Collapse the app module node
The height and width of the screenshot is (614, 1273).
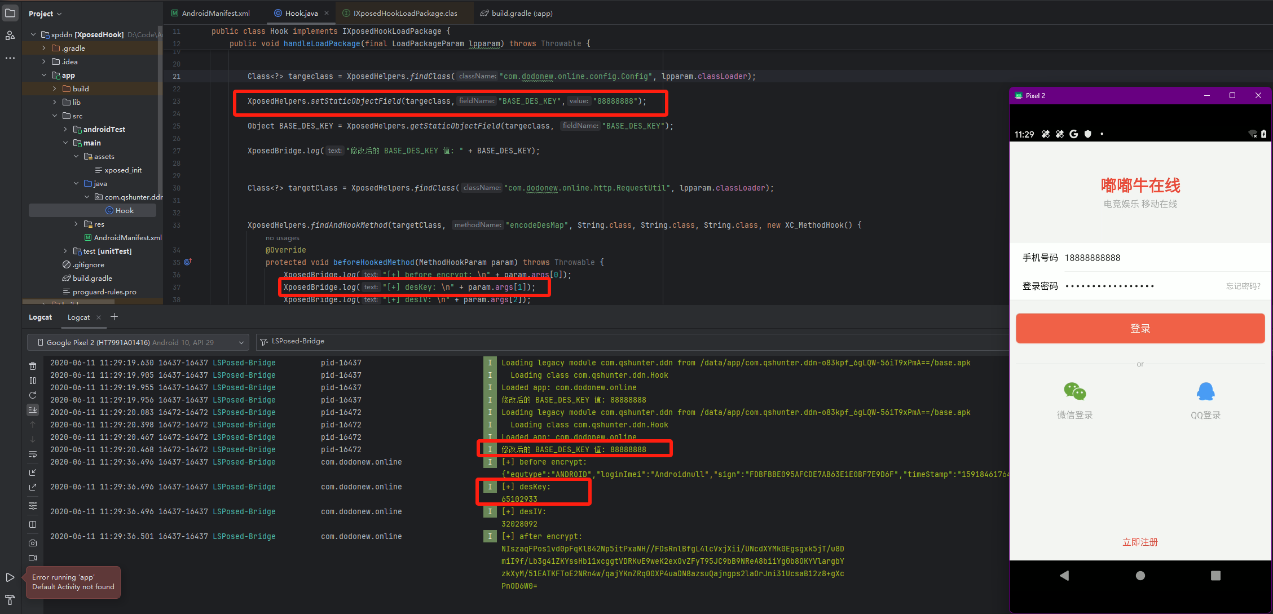(44, 75)
